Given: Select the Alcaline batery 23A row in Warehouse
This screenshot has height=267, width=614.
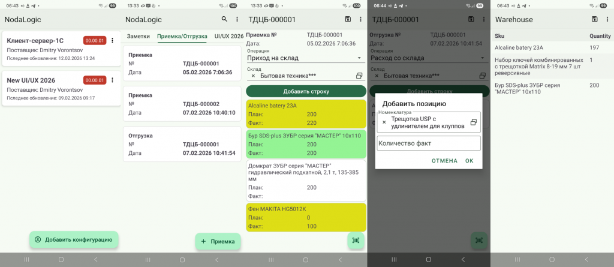Looking at the screenshot, I should (x=552, y=48).
